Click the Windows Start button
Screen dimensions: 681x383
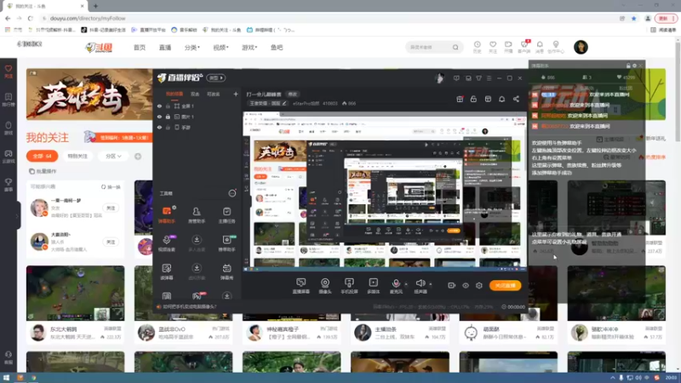(6, 378)
